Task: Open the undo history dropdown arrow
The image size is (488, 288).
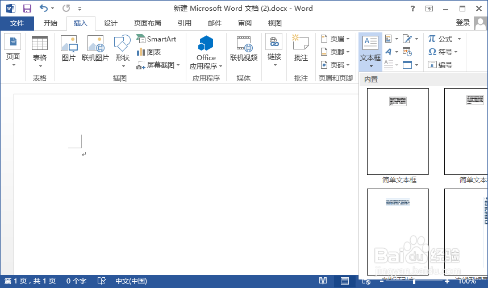Action: (53, 9)
